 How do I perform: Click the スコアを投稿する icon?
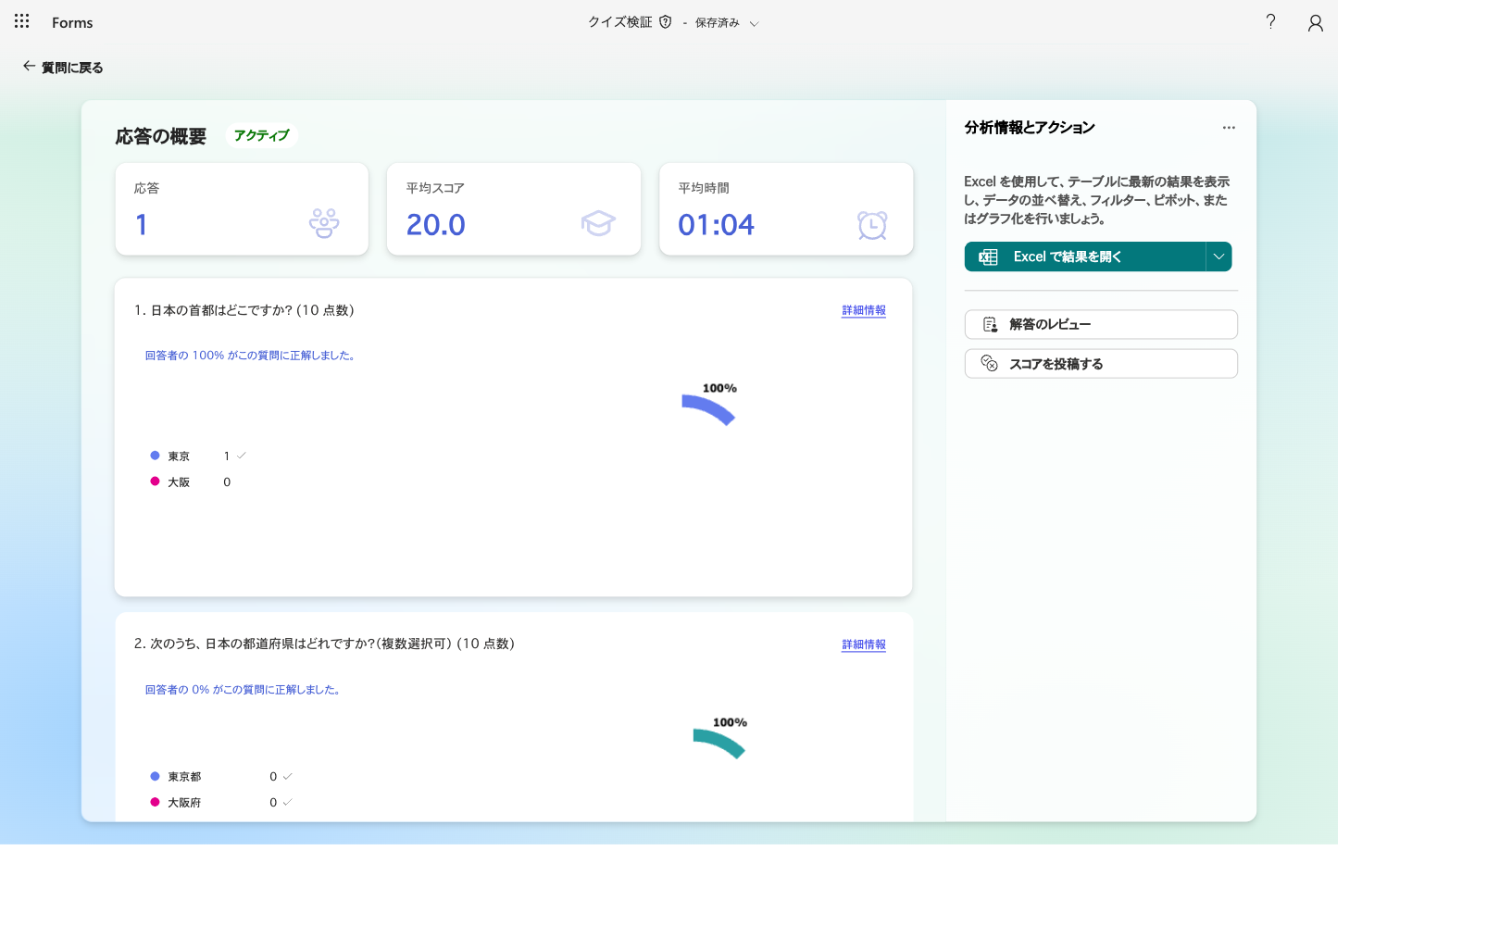tap(989, 363)
